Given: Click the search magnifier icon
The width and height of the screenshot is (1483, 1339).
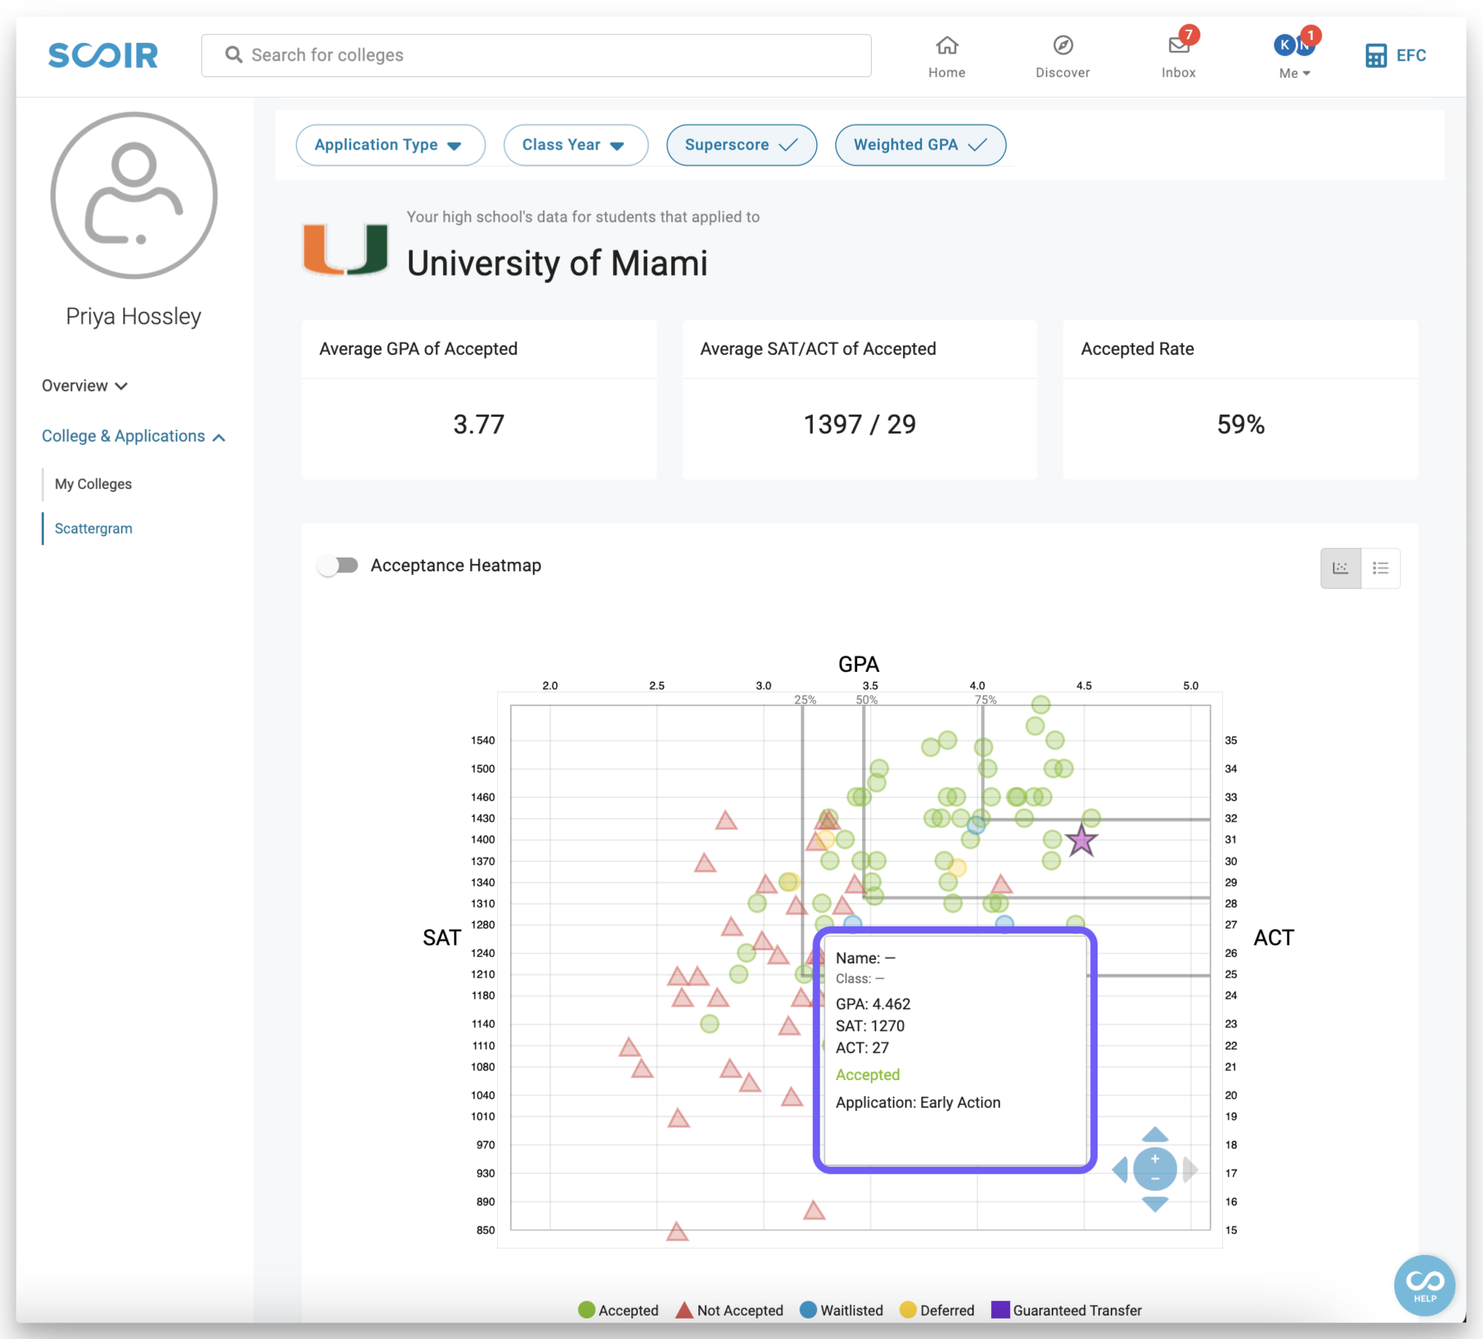Looking at the screenshot, I should coord(234,55).
